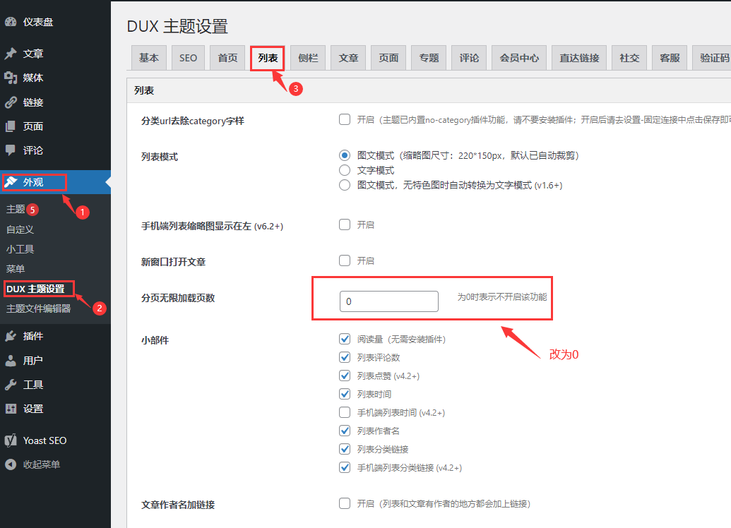Open 设置 in the sidebar menu
The height and width of the screenshot is (528, 731).
(x=56, y=409)
